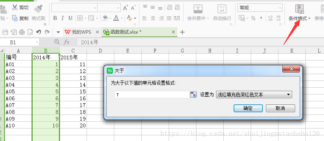Click the Print icon in quick toolbar
The image size is (324, 141).
[22, 32]
